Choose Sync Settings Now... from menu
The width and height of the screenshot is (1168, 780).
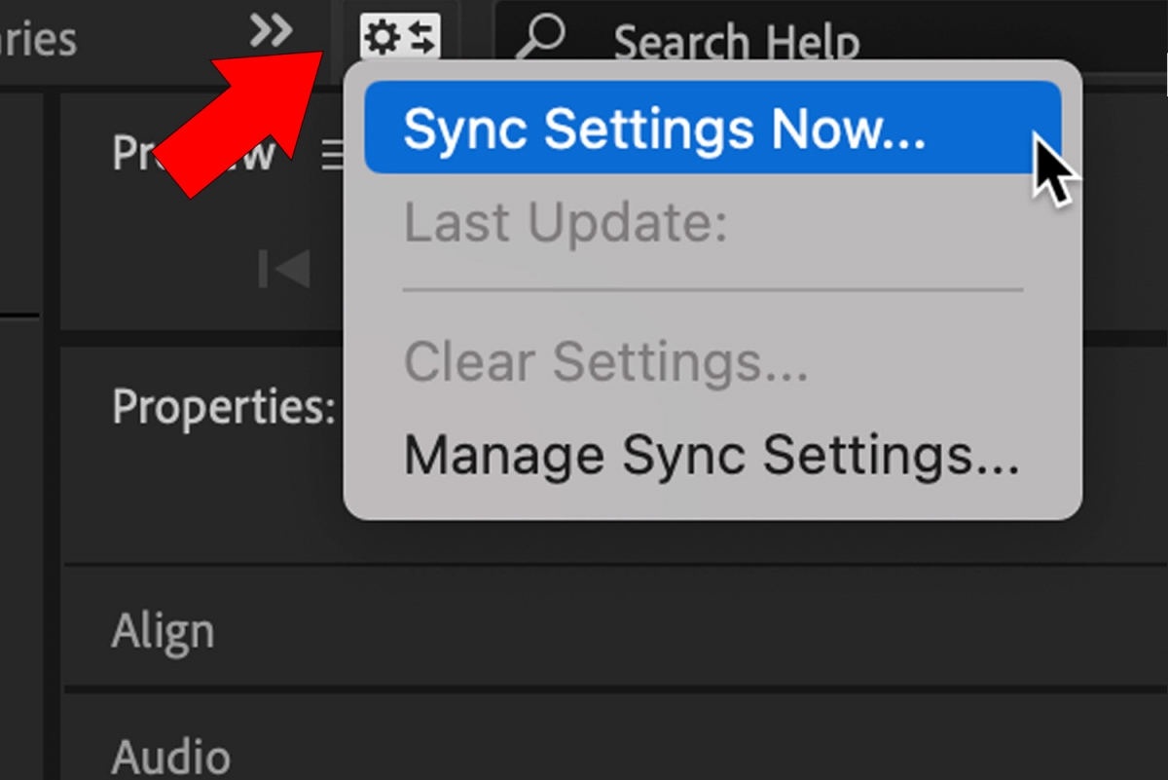[x=712, y=128]
